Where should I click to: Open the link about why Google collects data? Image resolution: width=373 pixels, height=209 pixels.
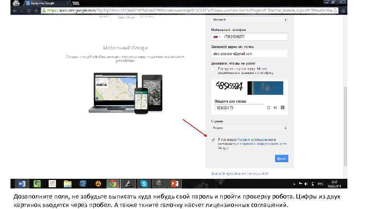[x=240, y=173]
